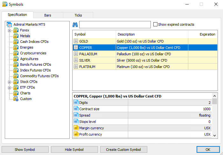This screenshot has width=223, height=155.
Task: Click the Margin currency value USX
Action: pyautogui.click(x=207, y=128)
